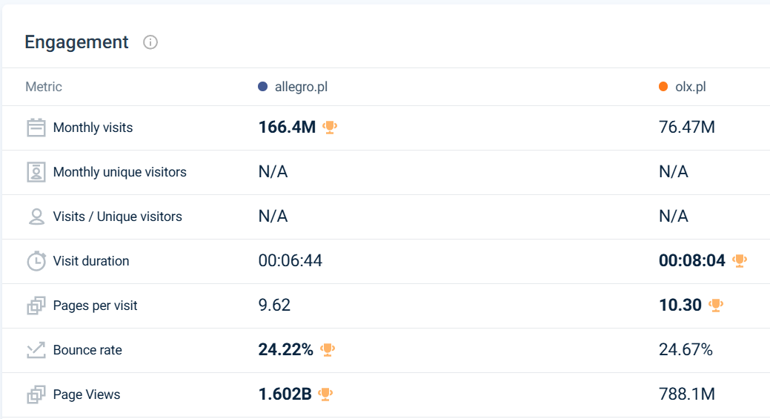Image resolution: width=770 pixels, height=419 pixels.
Task: Click the olx.pl Page Views value 788.1M
Action: pyautogui.click(x=686, y=395)
